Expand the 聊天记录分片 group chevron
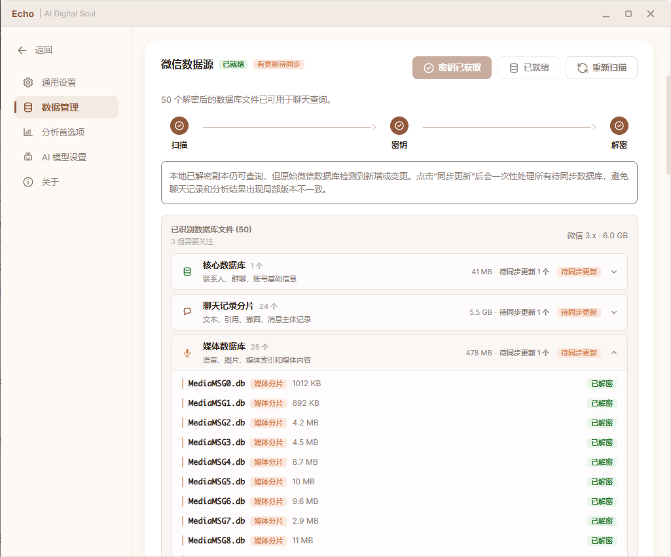Image resolution: width=671 pixels, height=557 pixels. [614, 312]
